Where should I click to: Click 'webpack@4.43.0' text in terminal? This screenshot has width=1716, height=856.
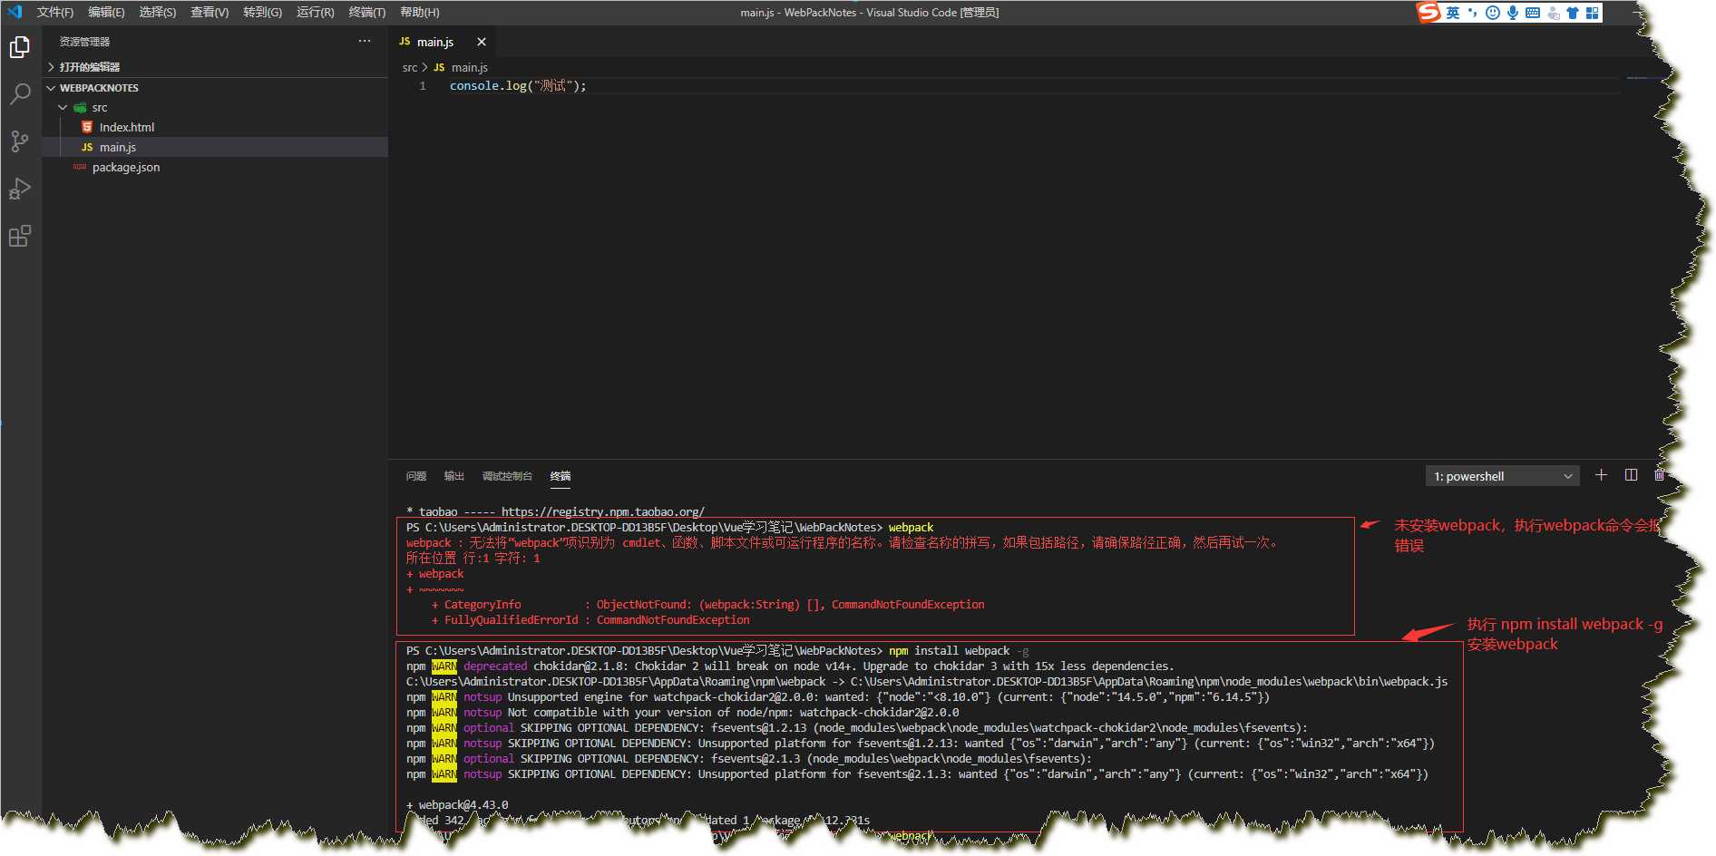click(x=463, y=804)
